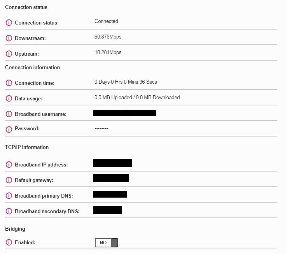Show help for Data usage
The image size is (287, 254).
tap(9, 98)
